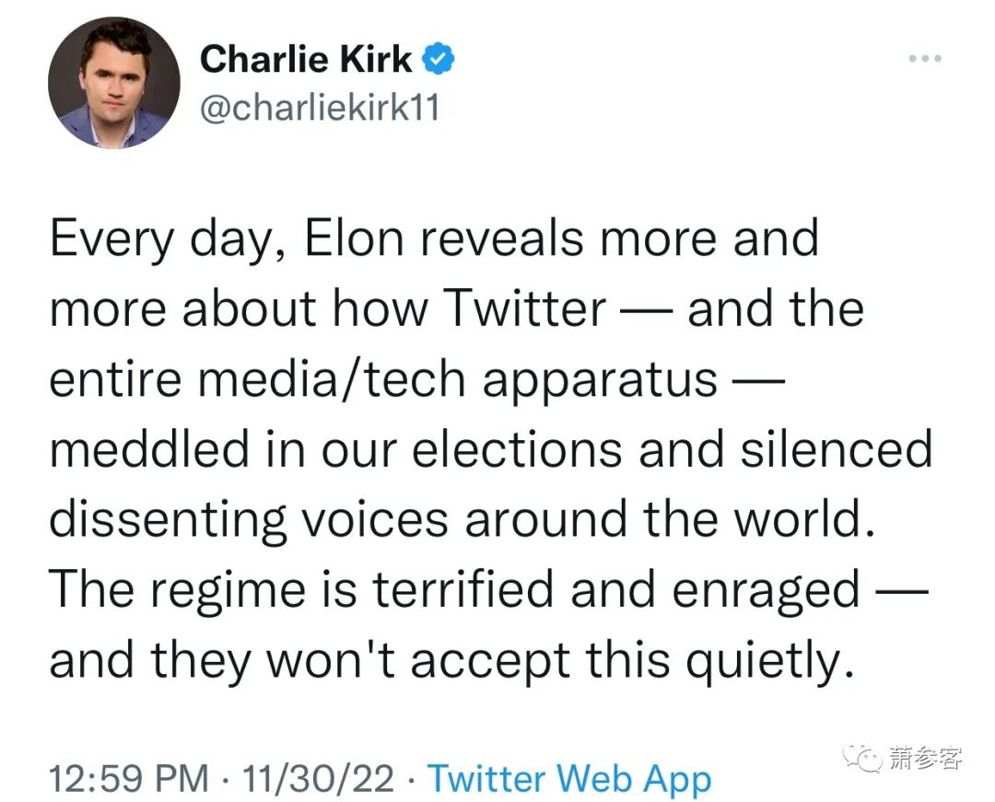Click the 11/30/22 tweet date
This screenshot has width=995, height=802.
point(318,779)
